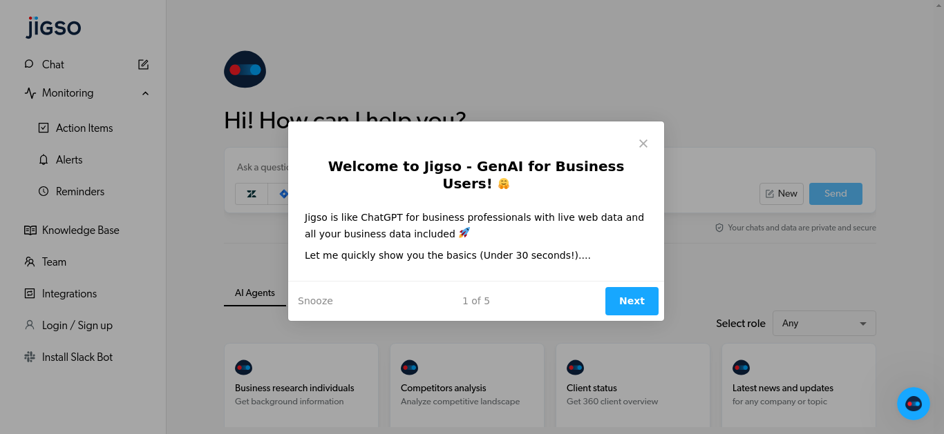The height and width of the screenshot is (434, 944).
Task: Open the Monitoring menu item
Action: click(x=68, y=93)
